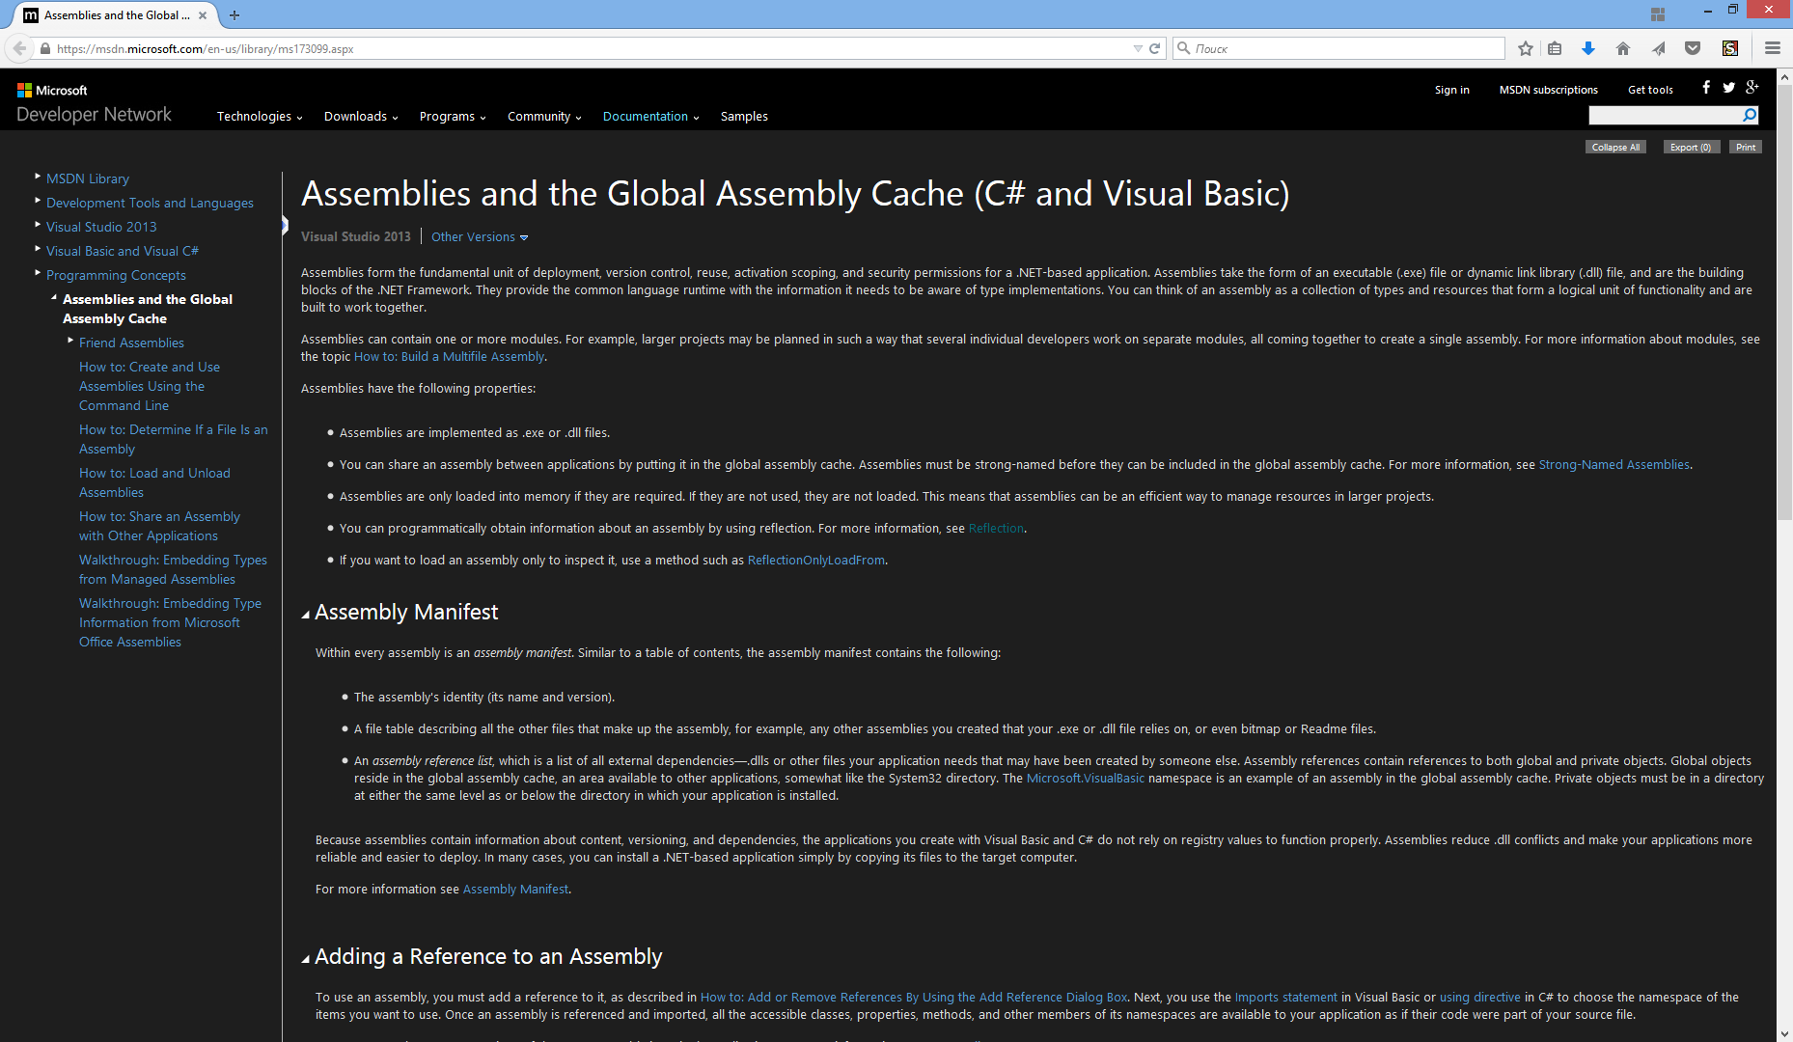
Task: Open the Downloads panel arrow icon
Action: click(1588, 47)
